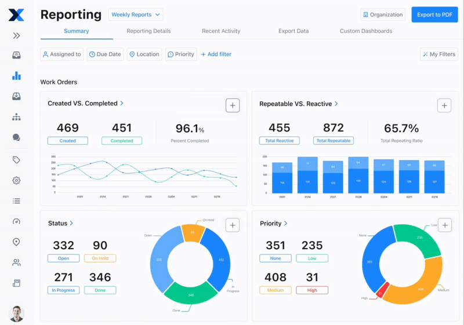Open the Priority filter chip
The height and width of the screenshot is (325, 464).
(180, 54)
